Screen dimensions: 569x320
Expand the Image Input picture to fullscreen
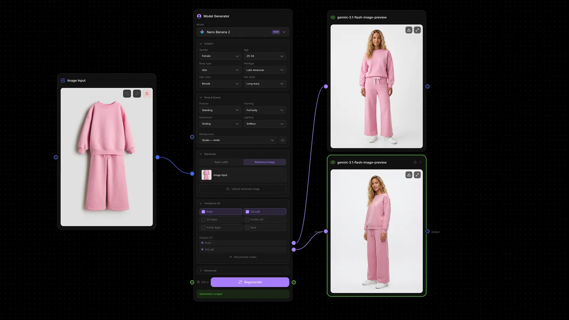[137, 94]
